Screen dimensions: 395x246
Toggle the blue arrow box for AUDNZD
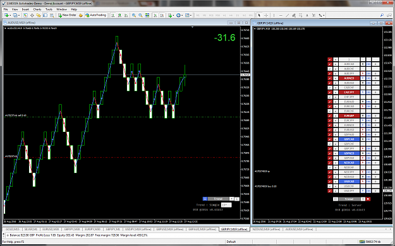pyautogui.click(x=363, y=78)
